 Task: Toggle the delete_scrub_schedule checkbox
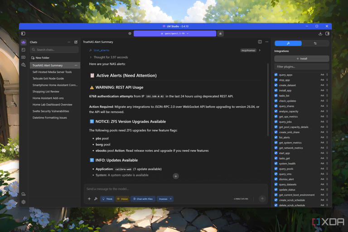click(276, 205)
